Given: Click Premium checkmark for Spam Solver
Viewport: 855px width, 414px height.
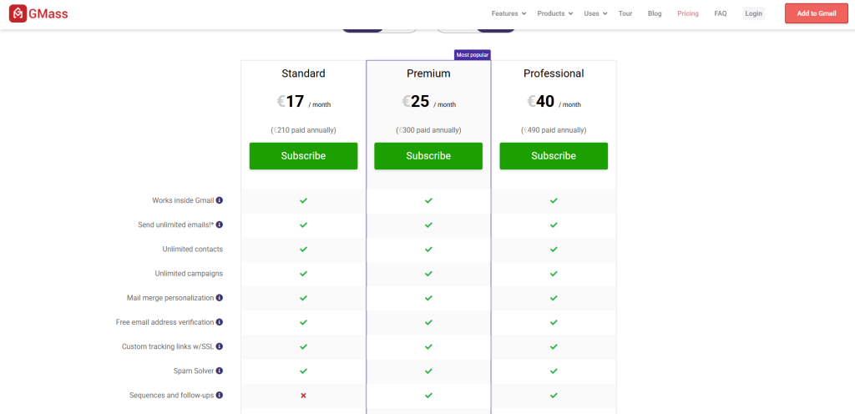Looking at the screenshot, I should tap(428, 371).
